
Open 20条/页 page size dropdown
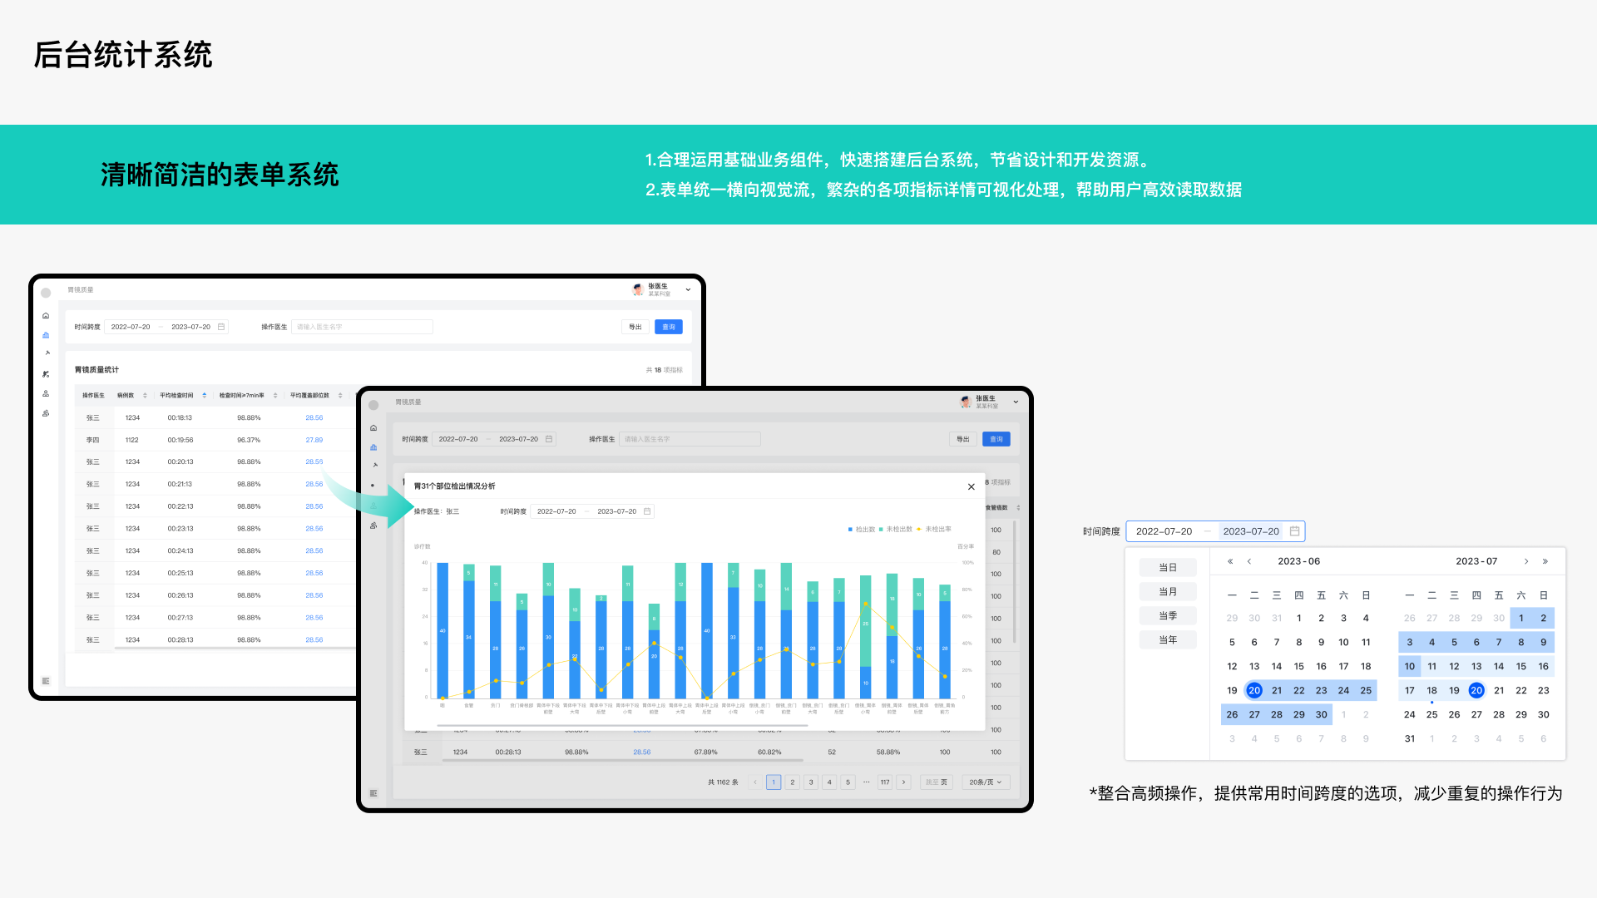click(986, 782)
